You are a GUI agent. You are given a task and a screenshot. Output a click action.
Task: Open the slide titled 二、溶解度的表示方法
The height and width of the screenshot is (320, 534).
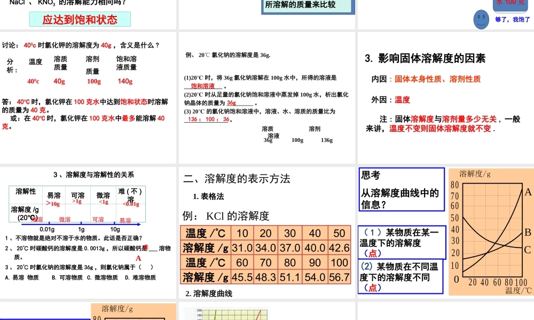click(x=266, y=233)
